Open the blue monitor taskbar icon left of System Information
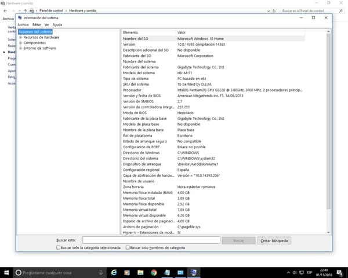This screenshot has height=278, width=348. tap(180, 272)
